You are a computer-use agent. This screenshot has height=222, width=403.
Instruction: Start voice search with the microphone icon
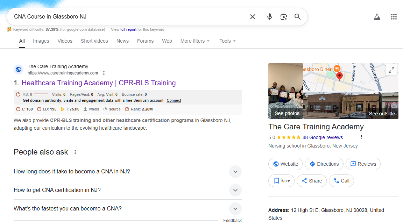pos(269,17)
